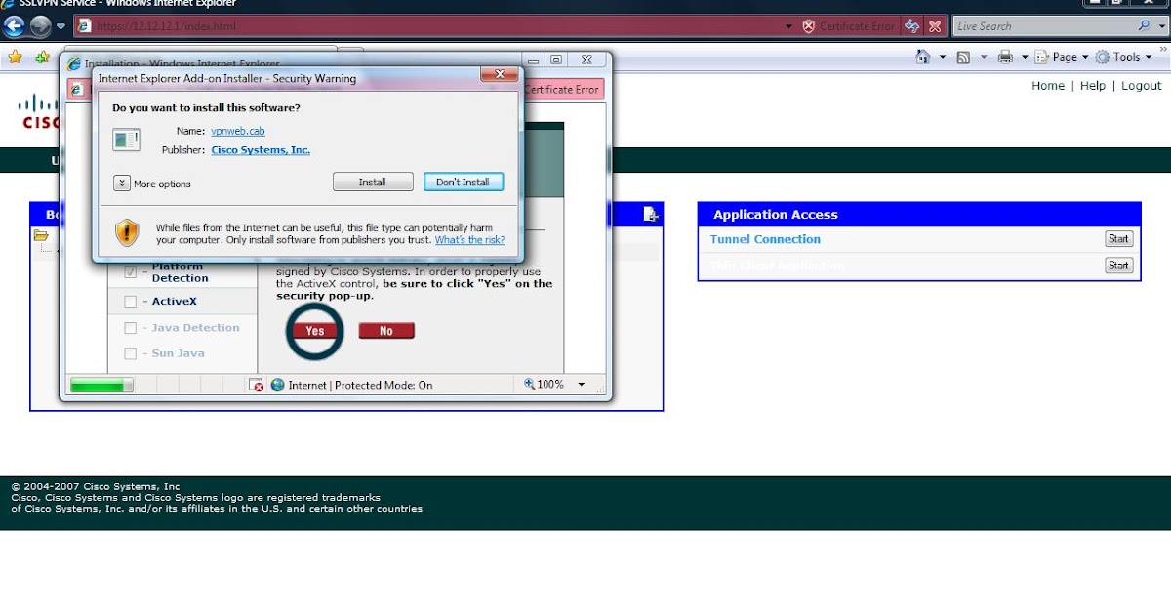Image resolution: width=1171 pixels, height=615 pixels.
Task: Click the RSS Feeds icon
Action: click(x=963, y=58)
